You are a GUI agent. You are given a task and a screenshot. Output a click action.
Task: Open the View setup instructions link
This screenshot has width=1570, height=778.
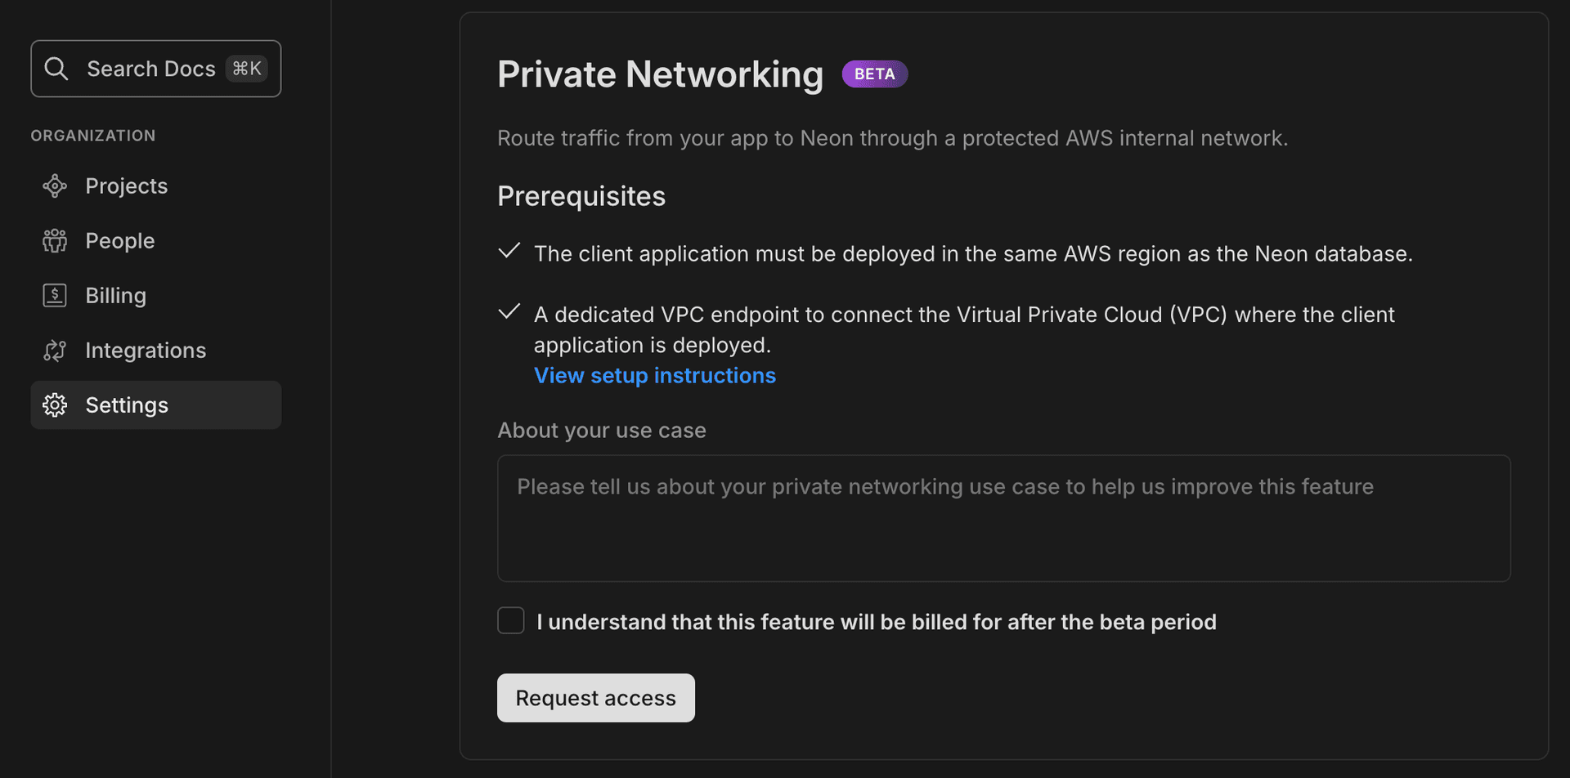click(654, 375)
